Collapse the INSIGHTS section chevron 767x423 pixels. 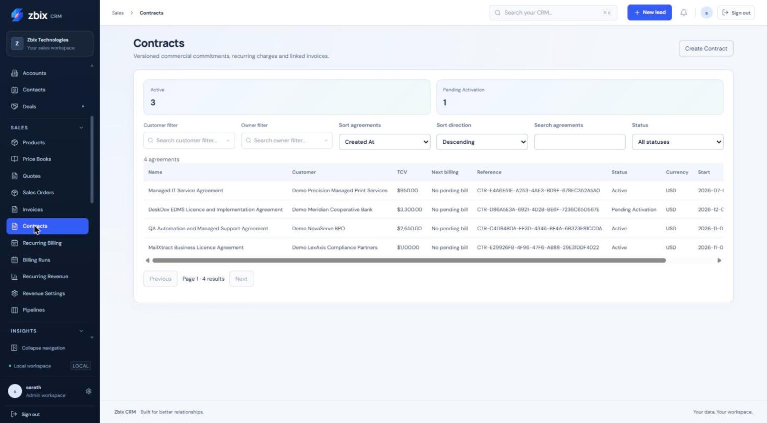click(81, 331)
